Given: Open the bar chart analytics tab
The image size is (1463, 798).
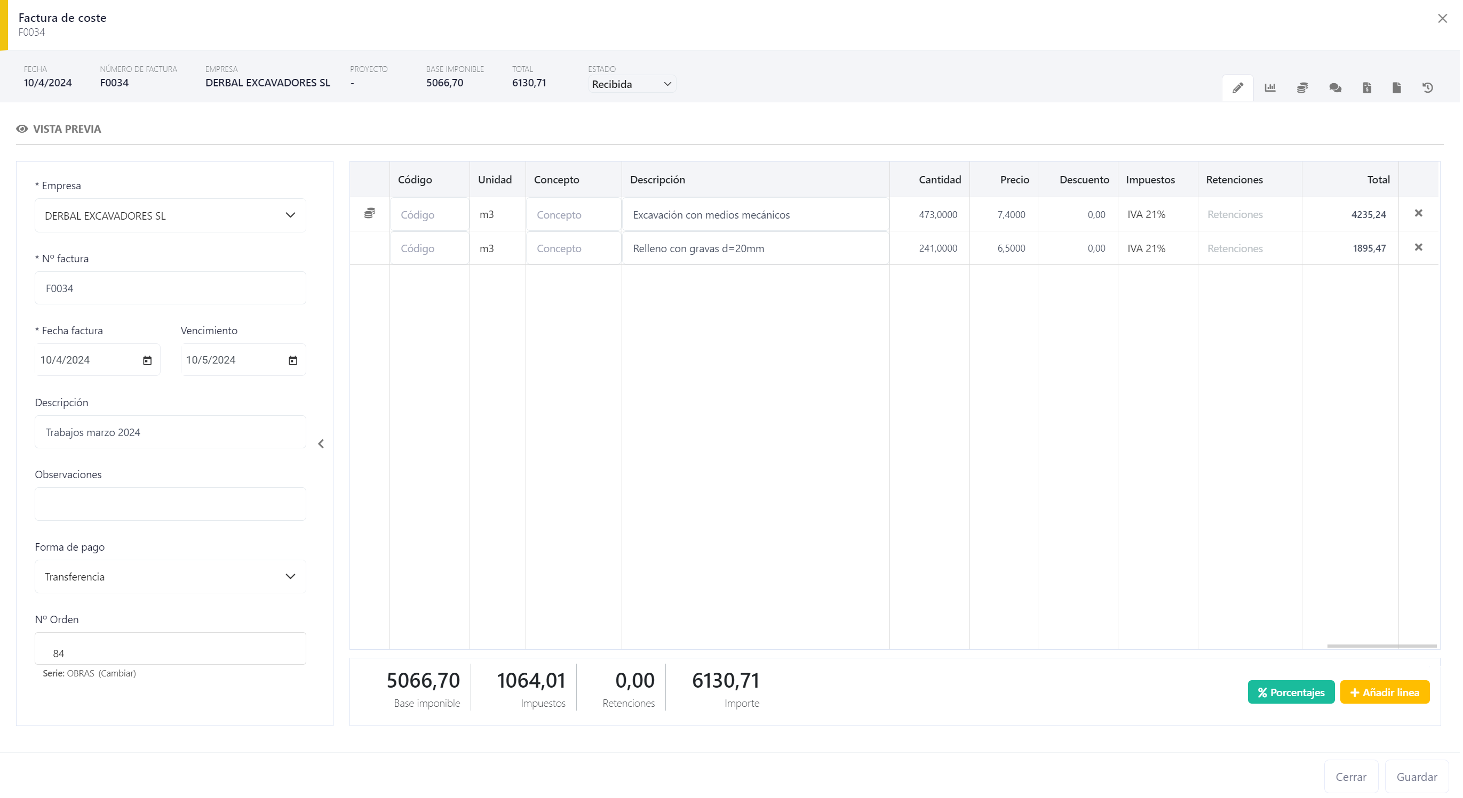Looking at the screenshot, I should (x=1270, y=87).
